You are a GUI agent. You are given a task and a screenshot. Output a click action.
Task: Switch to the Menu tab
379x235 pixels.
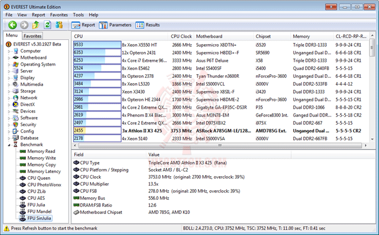tap(12, 35)
